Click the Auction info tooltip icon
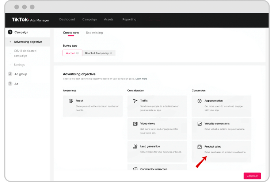 77,53
